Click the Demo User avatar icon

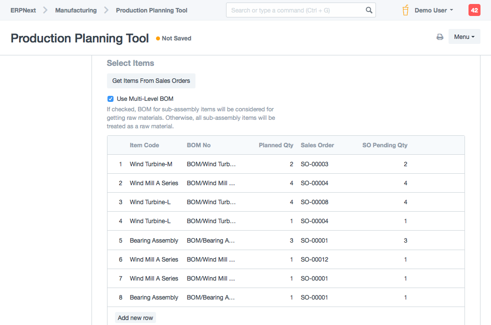[405, 10]
